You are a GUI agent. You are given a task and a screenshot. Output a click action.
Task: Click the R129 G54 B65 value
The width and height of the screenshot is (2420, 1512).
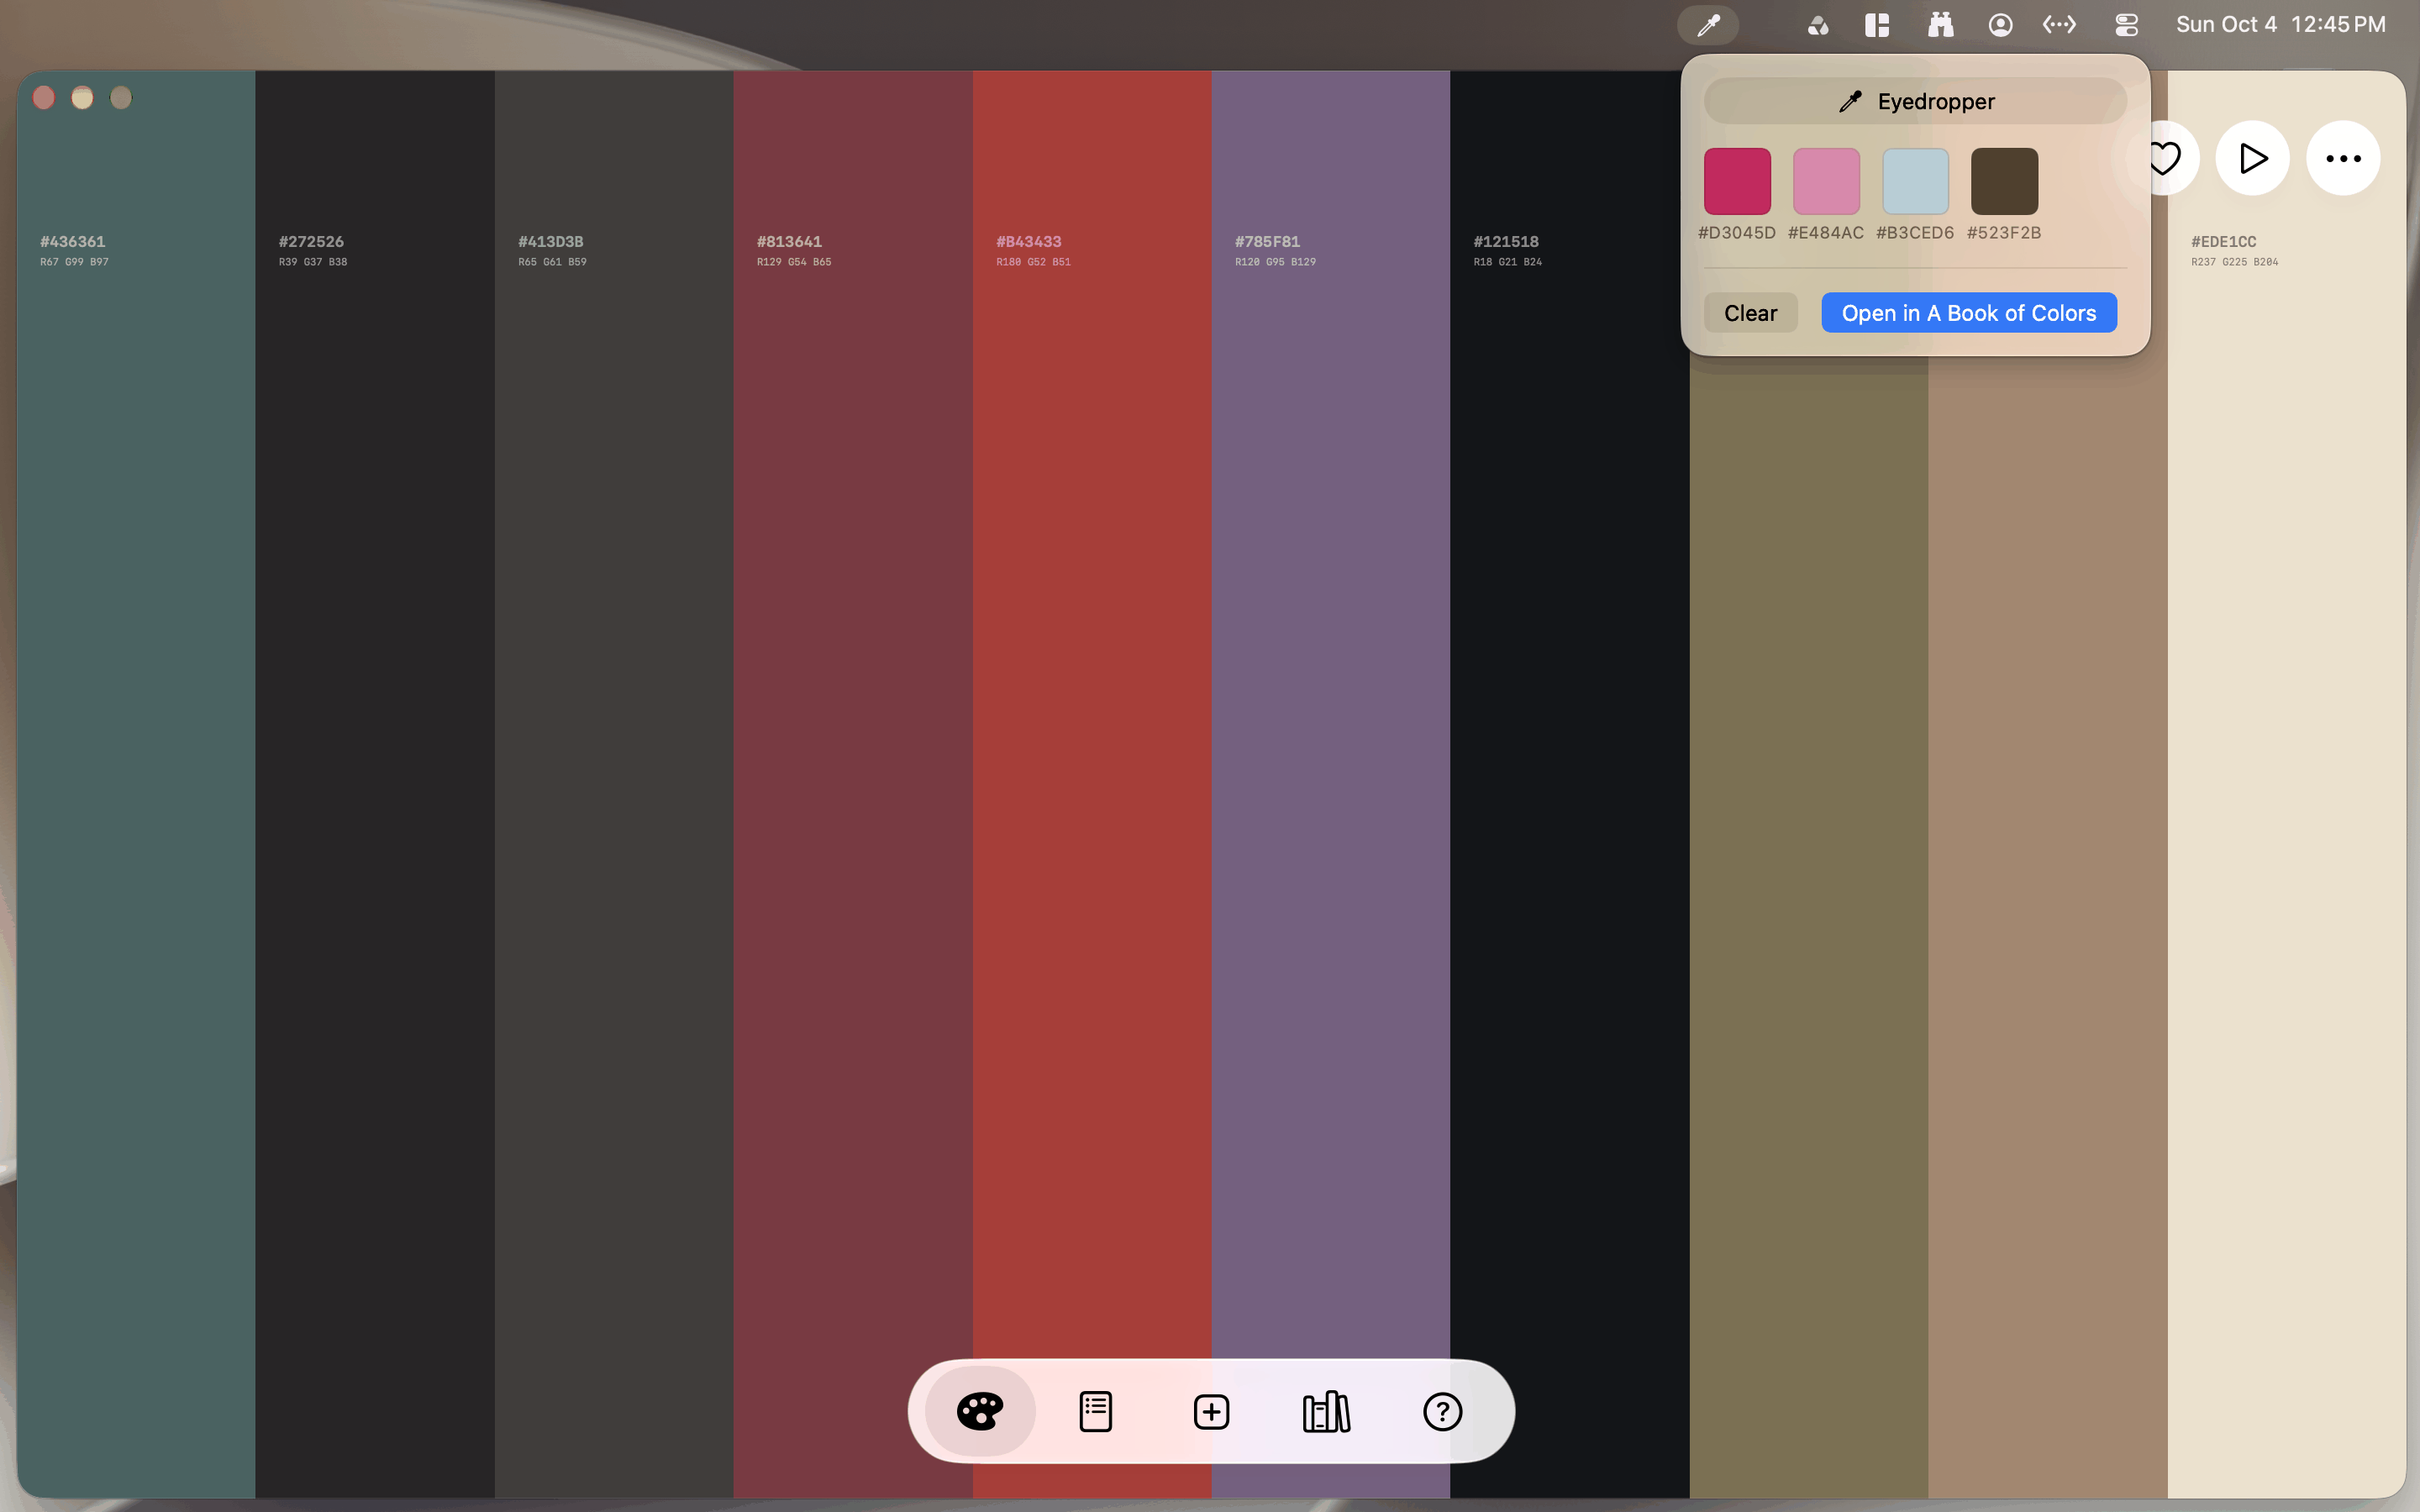click(794, 262)
